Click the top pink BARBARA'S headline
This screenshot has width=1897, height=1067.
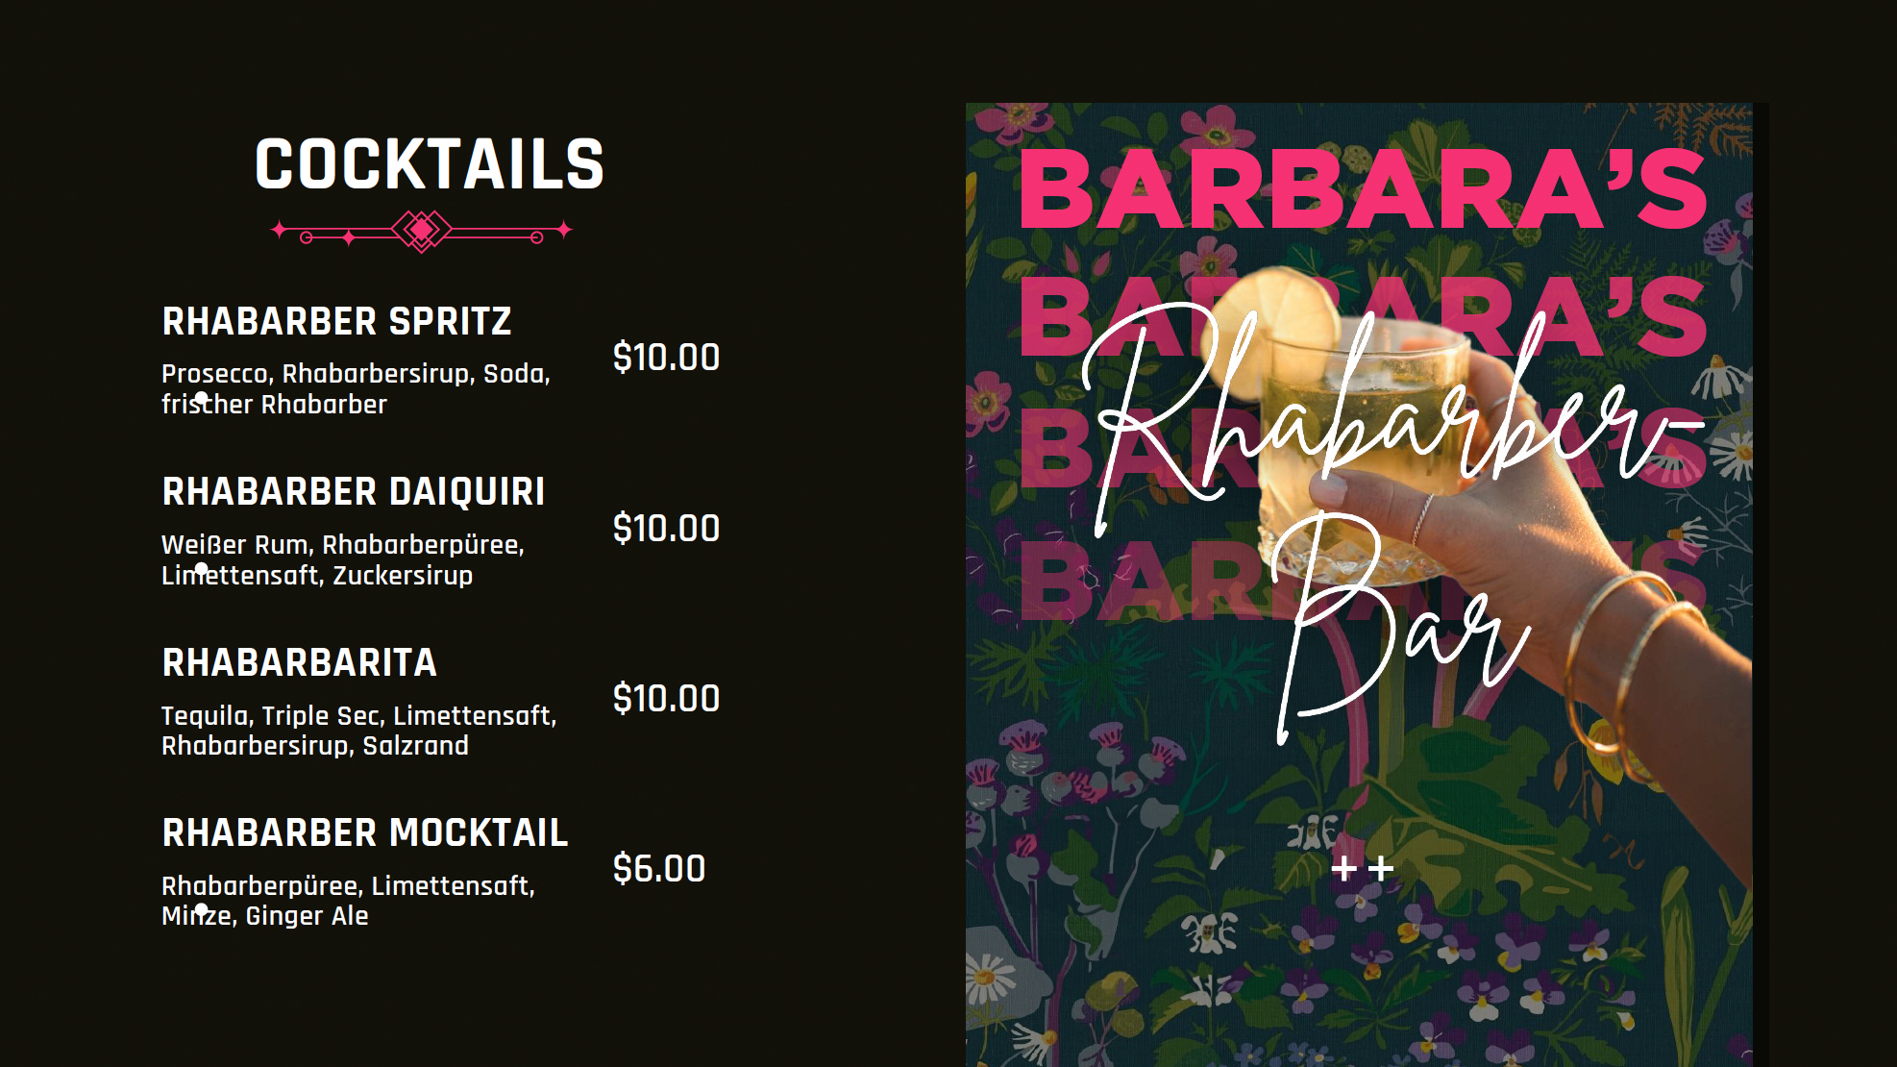click(x=1362, y=189)
